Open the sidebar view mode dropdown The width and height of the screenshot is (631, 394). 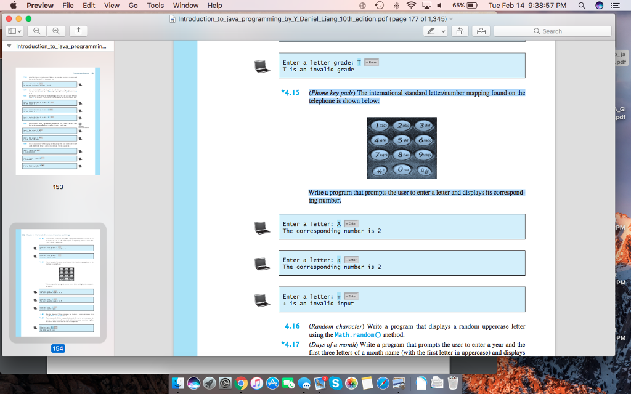tap(14, 31)
